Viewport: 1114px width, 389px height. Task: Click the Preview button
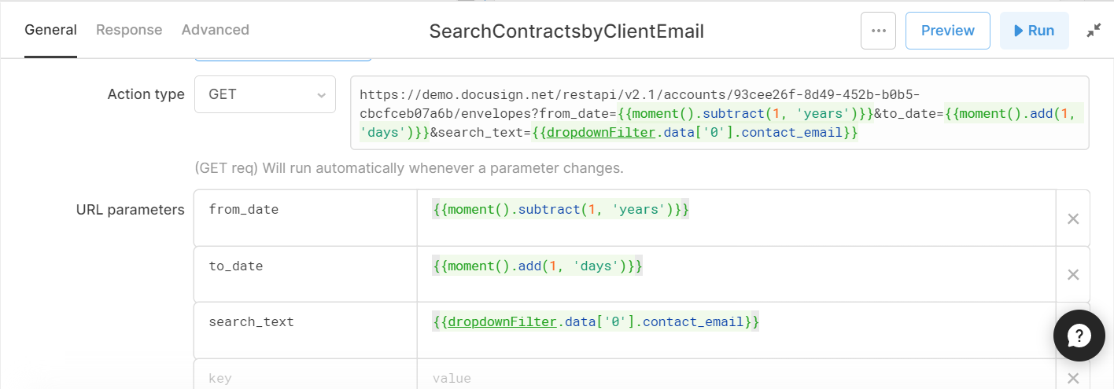(x=948, y=31)
